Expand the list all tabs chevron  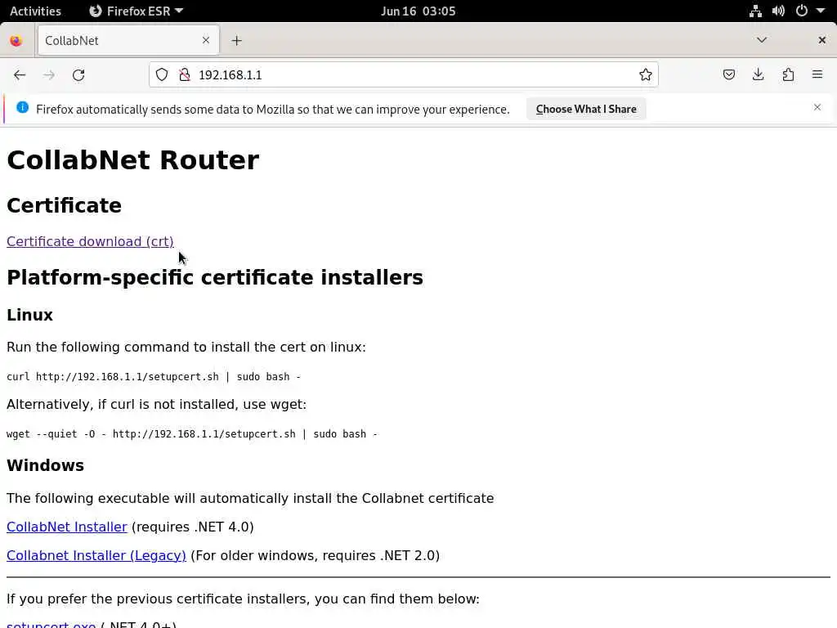[762, 40]
